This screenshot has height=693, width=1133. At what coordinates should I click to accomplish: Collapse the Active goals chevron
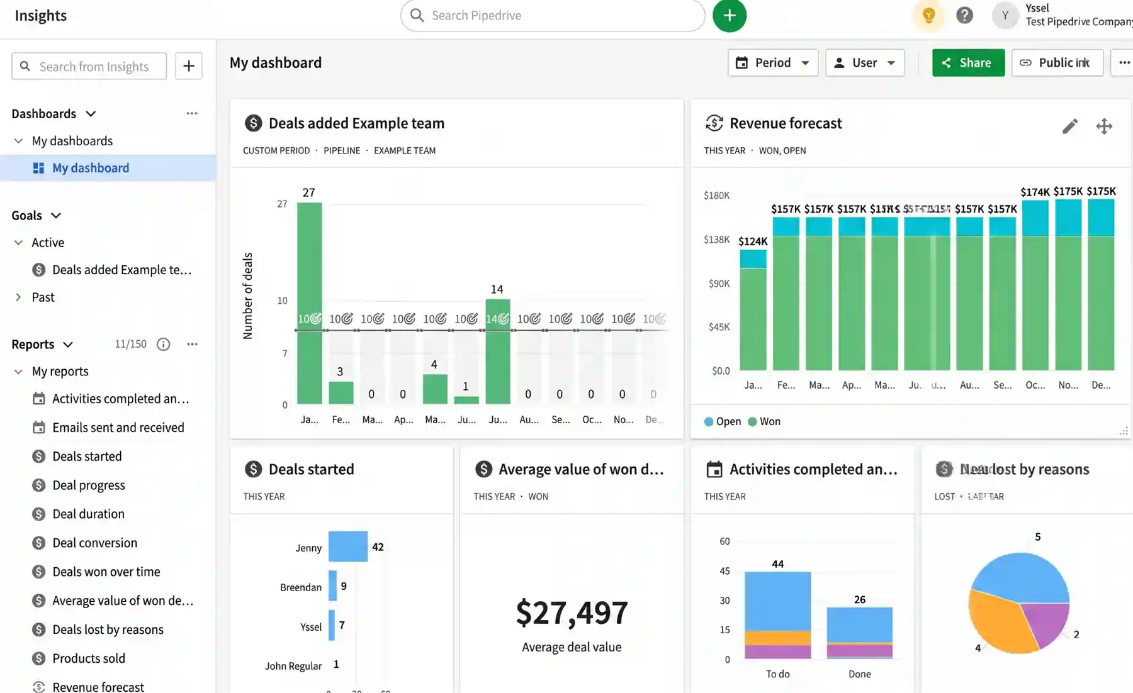click(18, 243)
